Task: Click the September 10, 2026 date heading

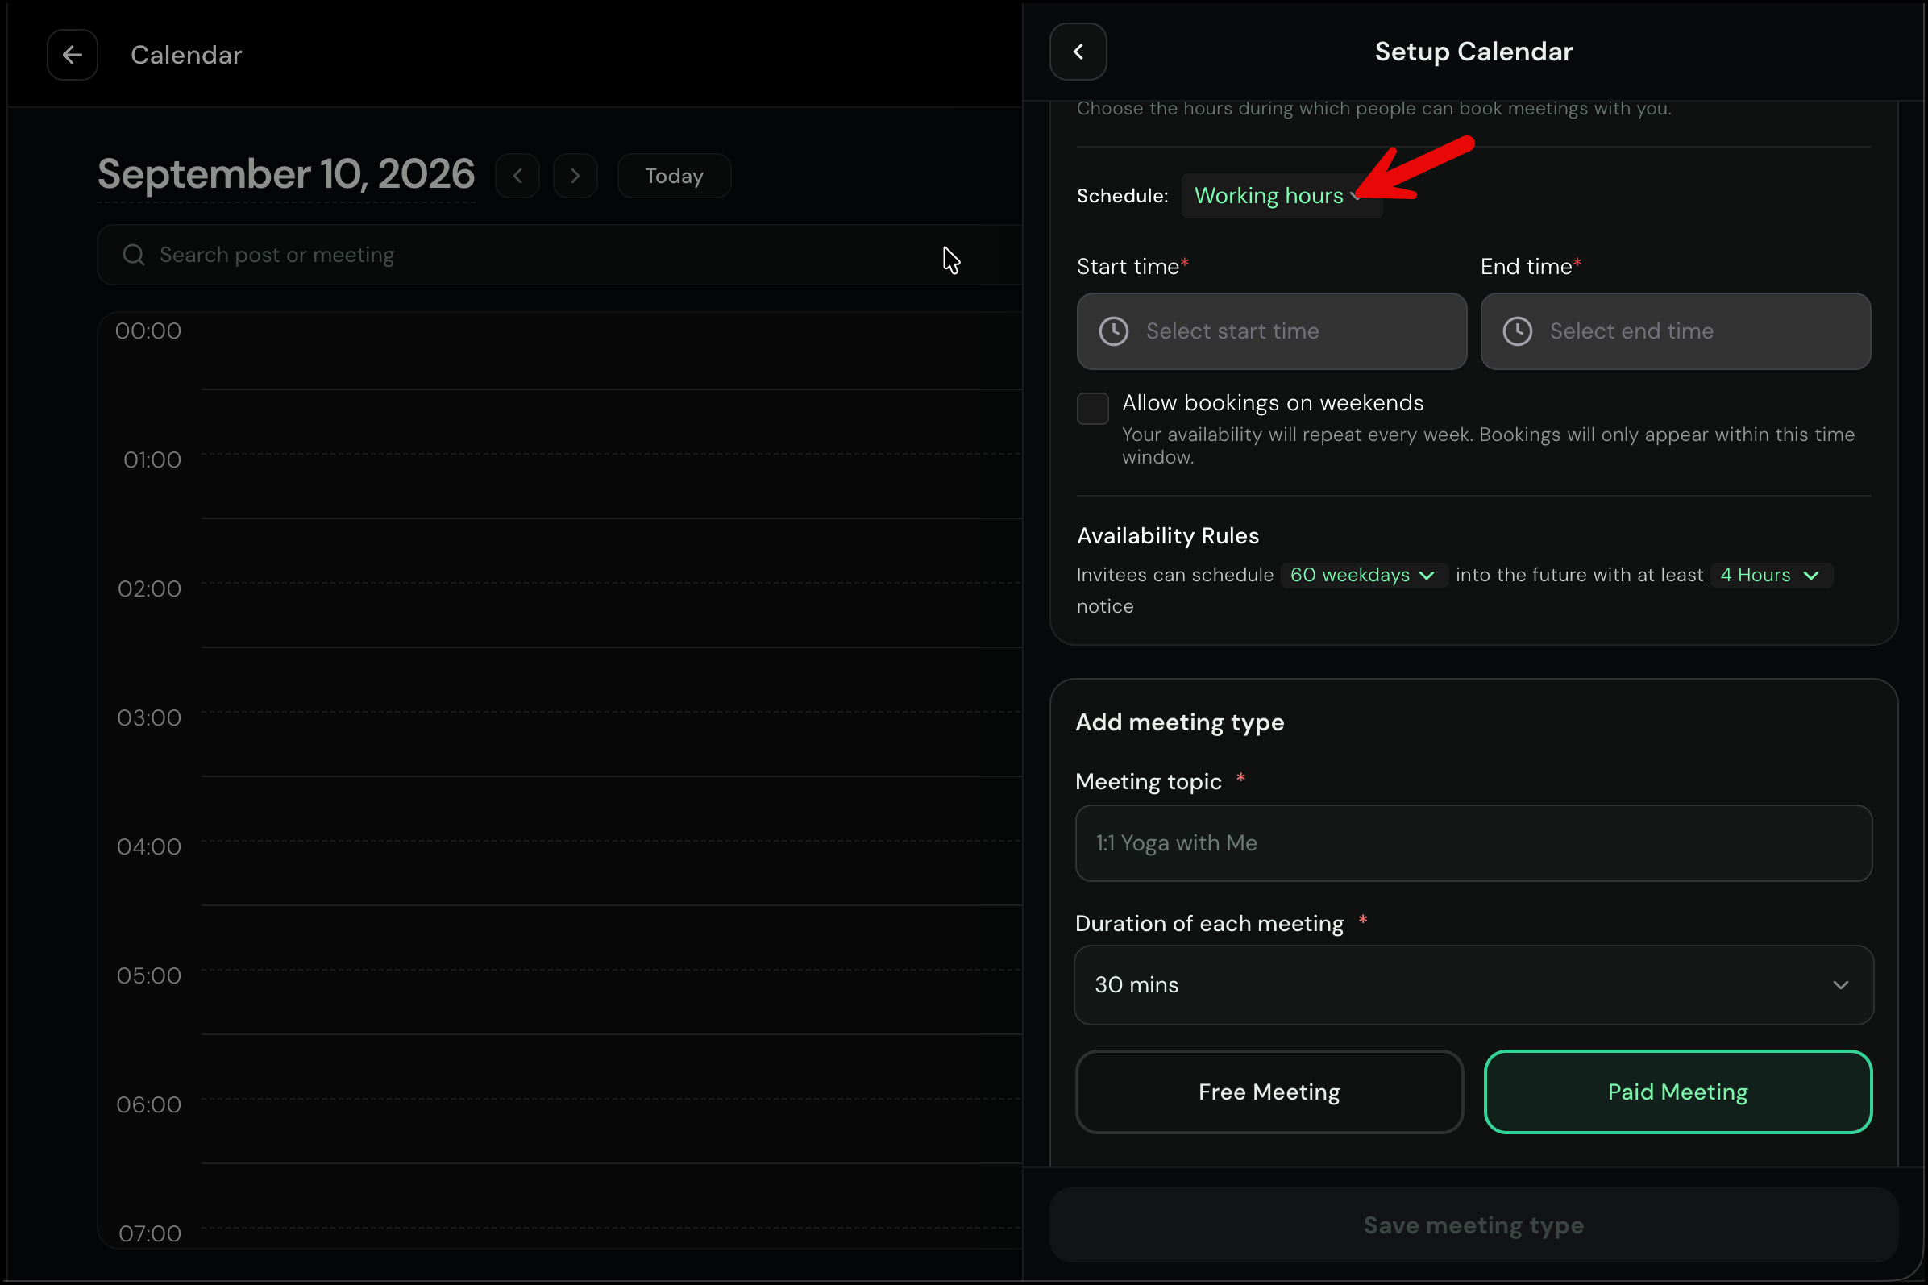Action: pos(286,174)
